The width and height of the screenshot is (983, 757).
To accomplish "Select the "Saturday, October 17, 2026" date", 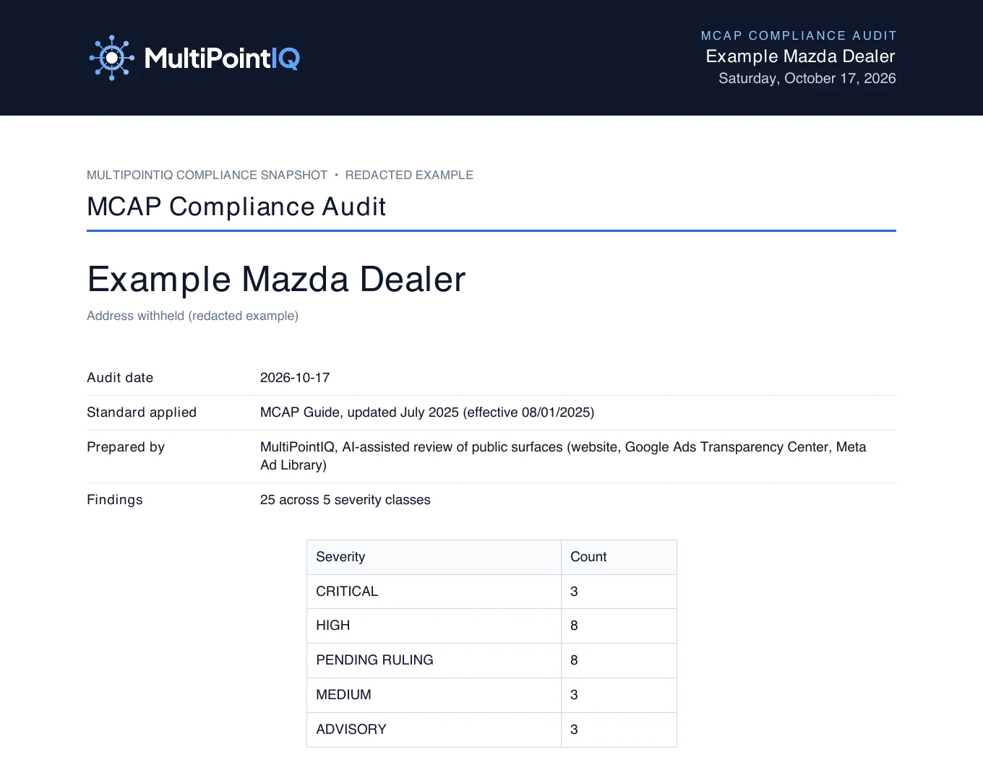I will click(x=807, y=78).
